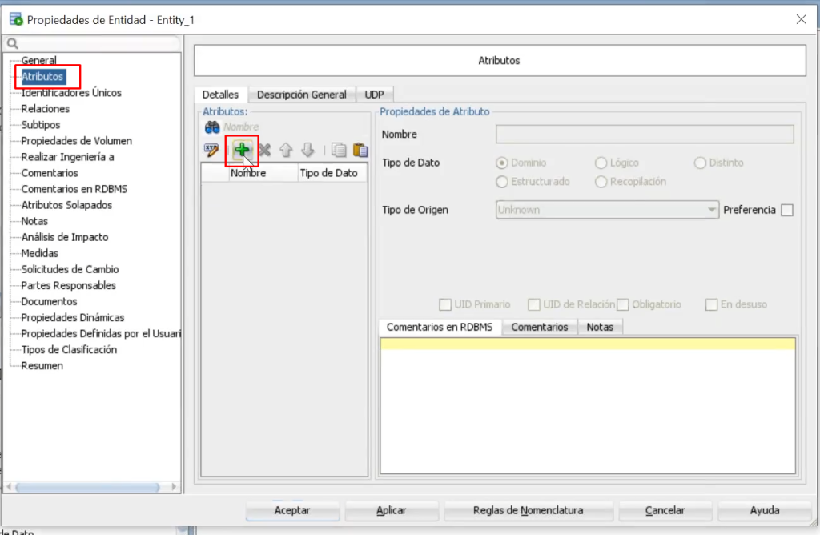The width and height of the screenshot is (820, 535).
Task: Switch to the Detalles tab
Action: pos(221,95)
